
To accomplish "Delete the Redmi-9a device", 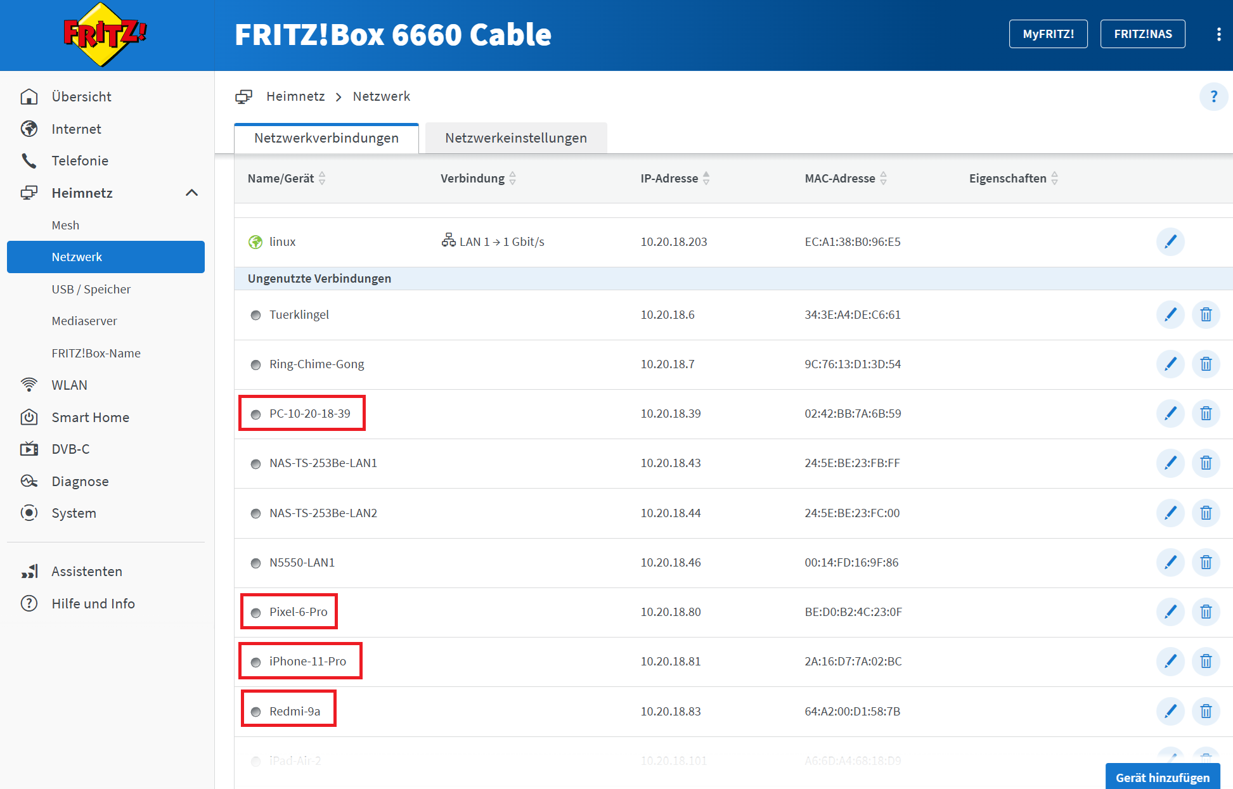I will 1206,711.
